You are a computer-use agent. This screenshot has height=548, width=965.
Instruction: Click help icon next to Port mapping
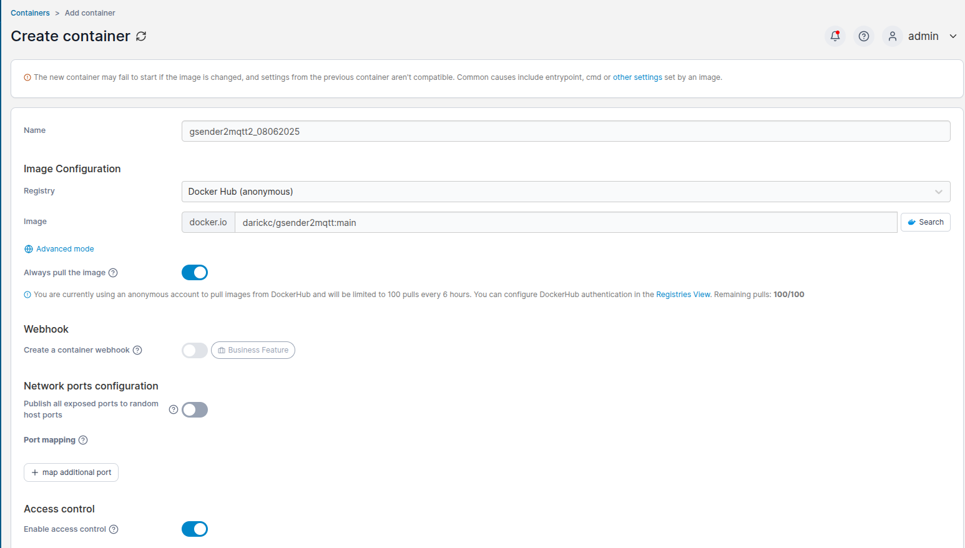point(83,440)
